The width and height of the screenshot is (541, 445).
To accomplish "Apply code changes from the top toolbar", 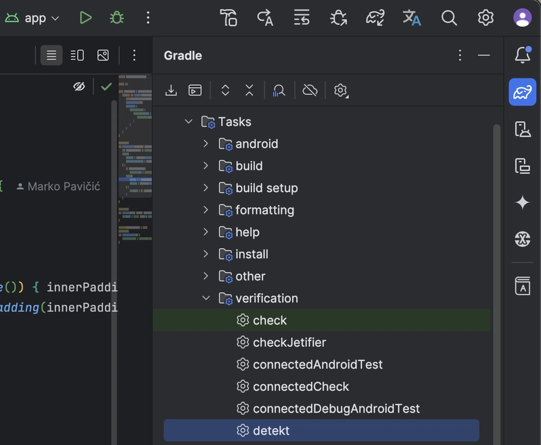I will click(302, 18).
